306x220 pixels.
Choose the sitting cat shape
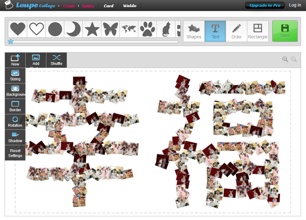pos(166,29)
